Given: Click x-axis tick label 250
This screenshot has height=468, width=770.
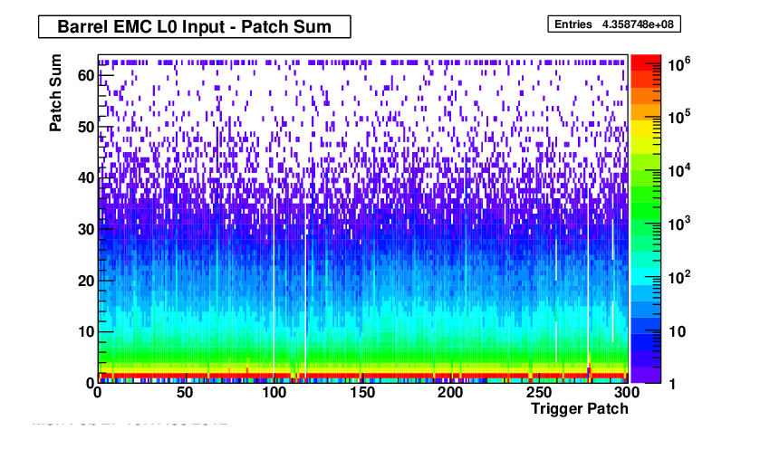Looking at the screenshot, I should click(539, 393).
